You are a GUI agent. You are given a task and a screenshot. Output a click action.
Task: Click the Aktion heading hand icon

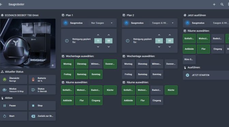click(2, 98)
